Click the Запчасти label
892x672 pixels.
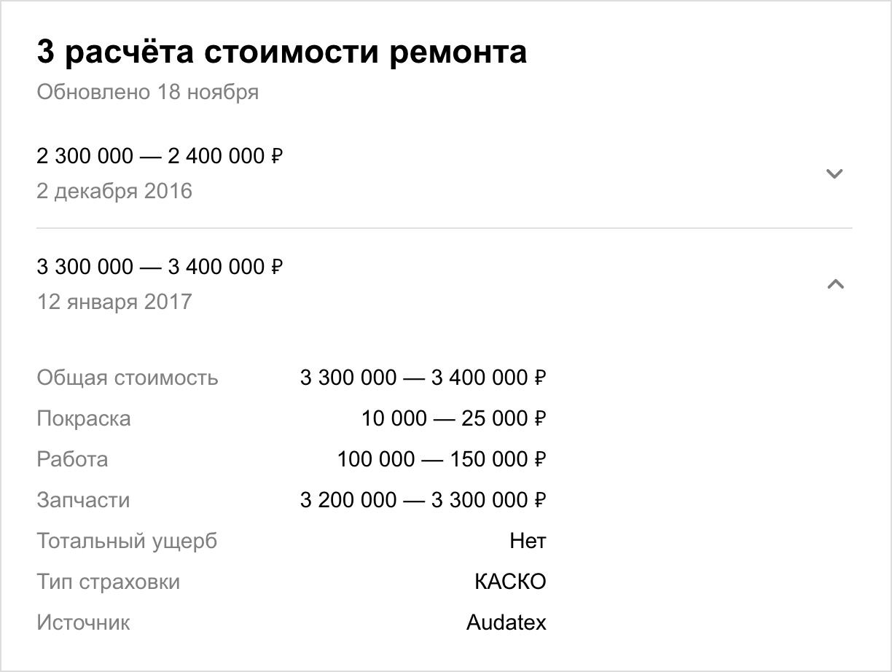83,500
